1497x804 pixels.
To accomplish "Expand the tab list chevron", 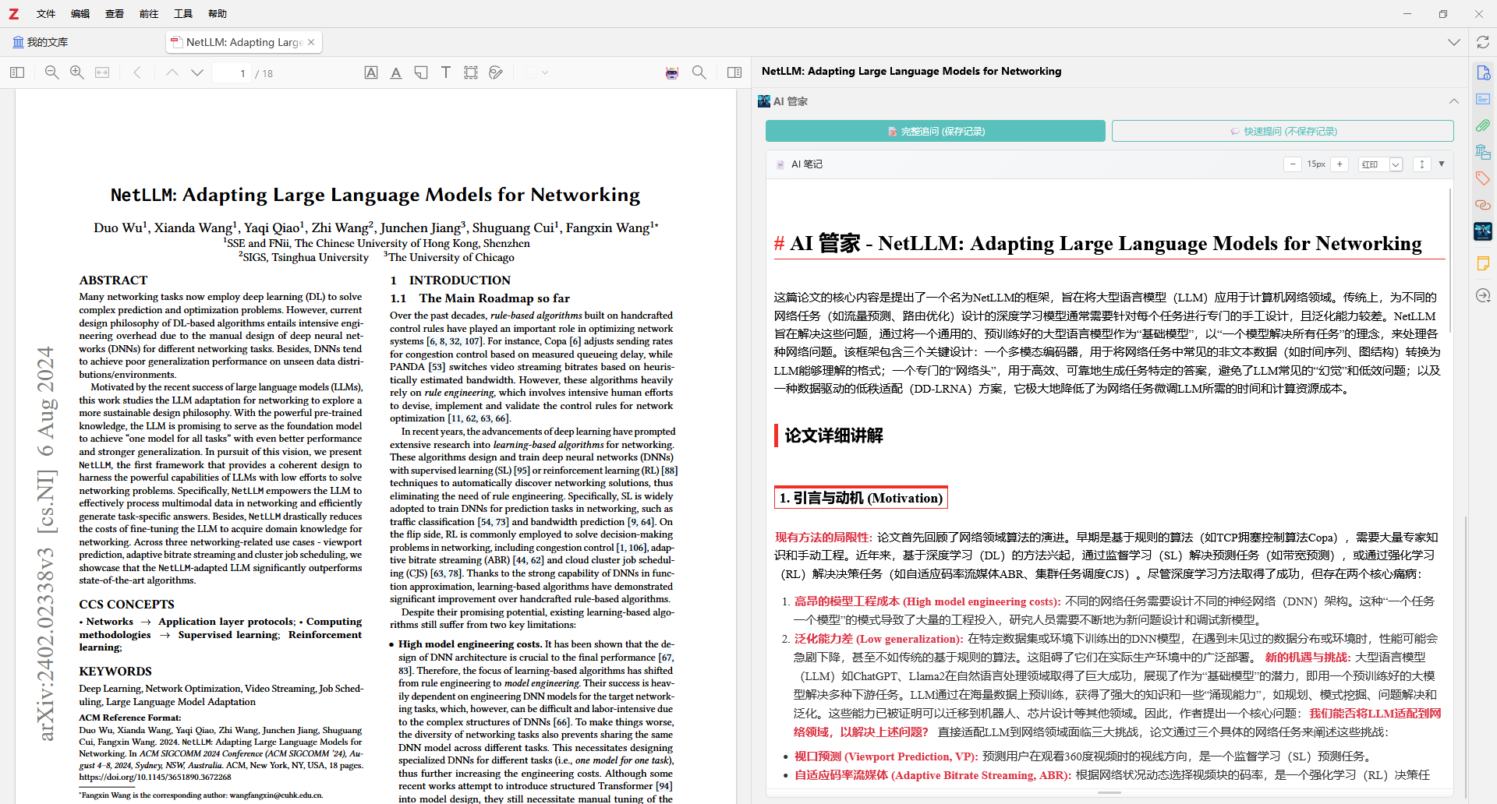I will 1453,42.
